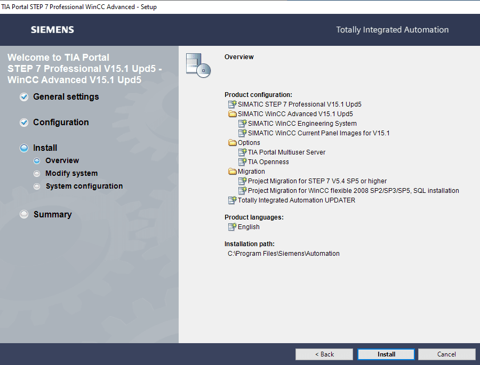This screenshot has width=480, height=365.
Task: Click the installation path C:\Program Files\Siemens\Automation
Action: pos(284,253)
